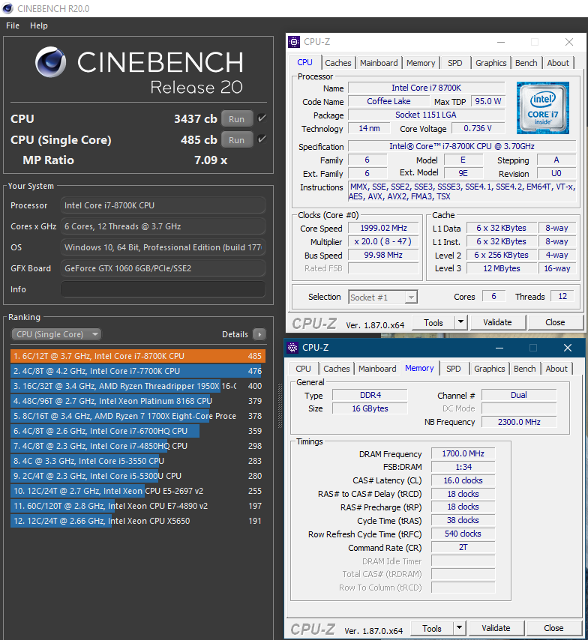Image resolution: width=588 pixels, height=640 pixels.
Task: Click the Cinebench sphere logo
Action: [51, 62]
